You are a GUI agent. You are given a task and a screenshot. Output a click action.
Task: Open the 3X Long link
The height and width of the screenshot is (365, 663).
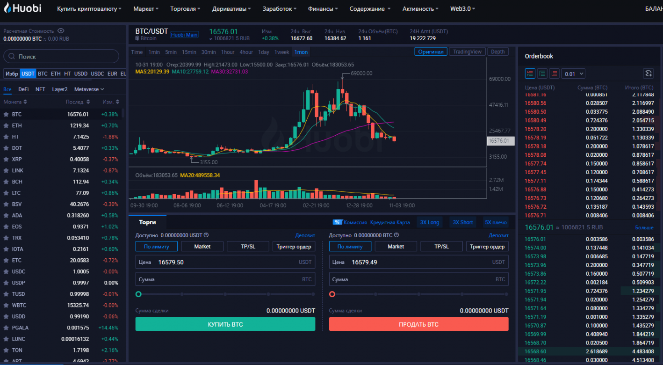click(x=430, y=222)
